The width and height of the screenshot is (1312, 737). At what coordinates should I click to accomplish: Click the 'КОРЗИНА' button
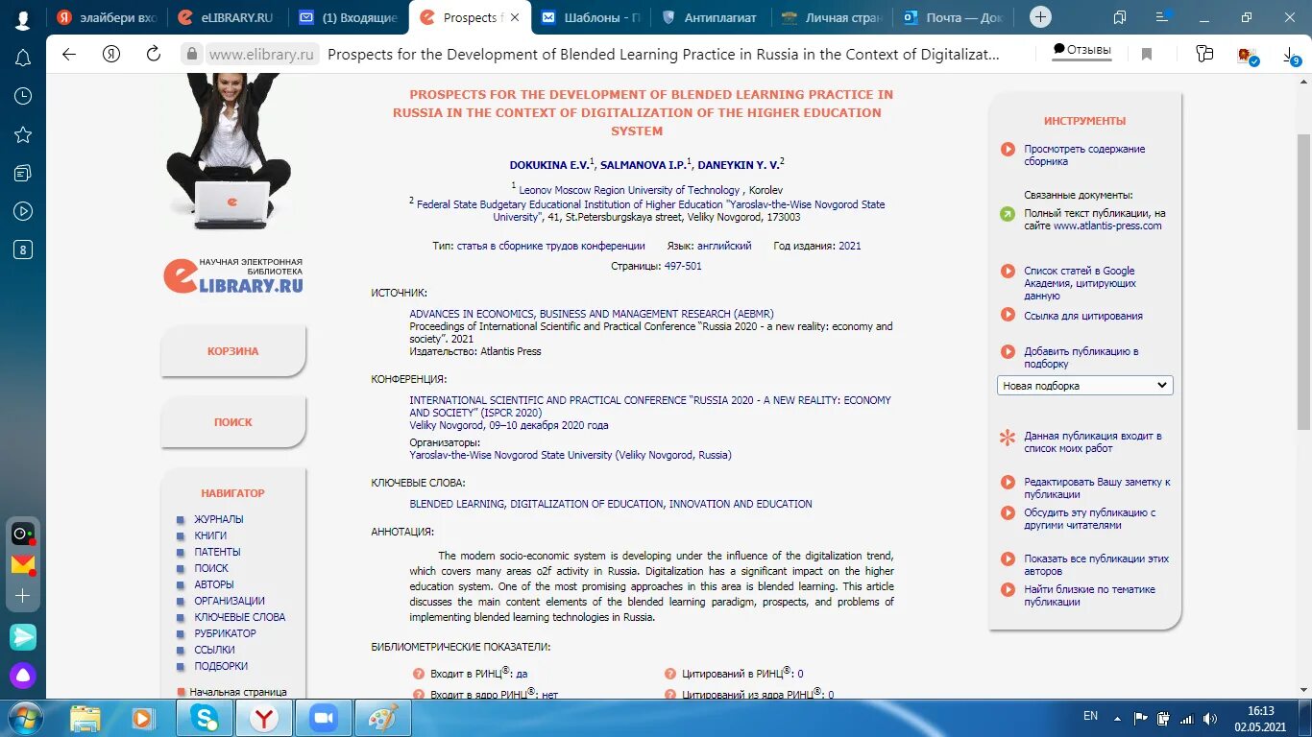click(232, 351)
